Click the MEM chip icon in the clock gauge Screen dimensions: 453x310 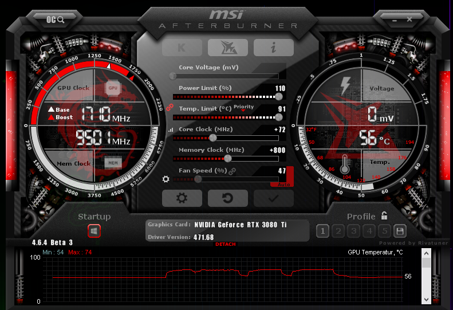113,163
